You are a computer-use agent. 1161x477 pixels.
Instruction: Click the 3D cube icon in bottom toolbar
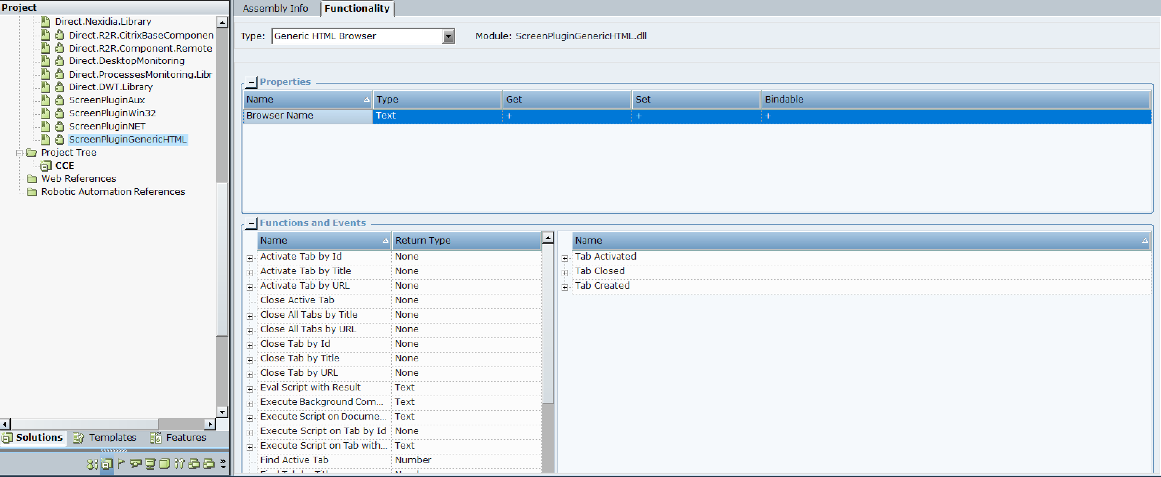(164, 464)
